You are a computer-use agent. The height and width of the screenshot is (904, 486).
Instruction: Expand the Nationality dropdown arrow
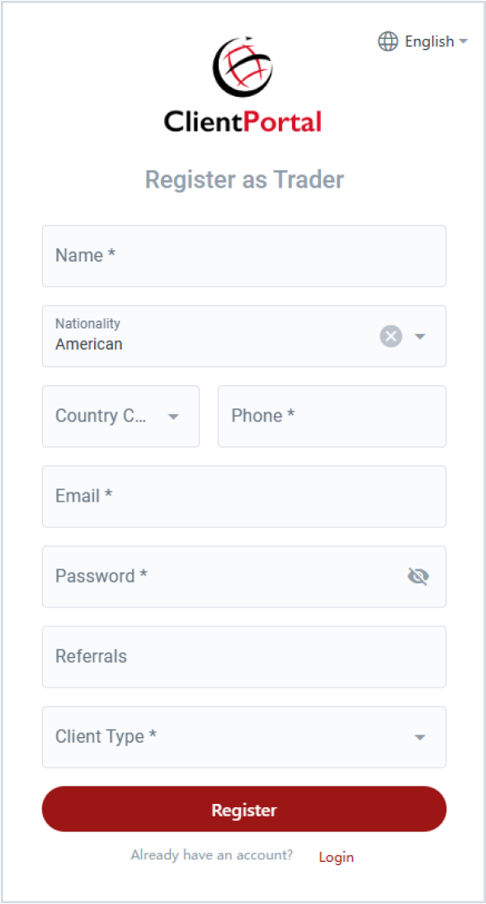[420, 336]
